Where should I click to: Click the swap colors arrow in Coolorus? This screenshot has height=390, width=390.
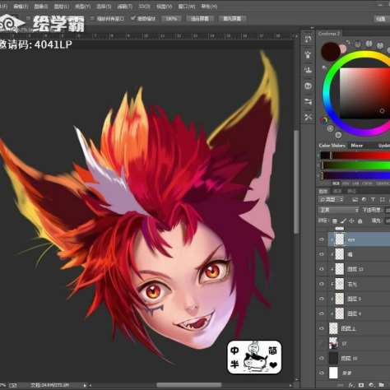point(348,43)
